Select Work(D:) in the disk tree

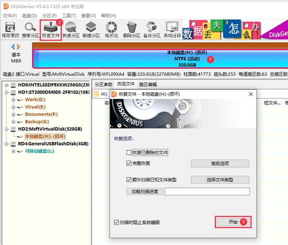tap(35, 100)
